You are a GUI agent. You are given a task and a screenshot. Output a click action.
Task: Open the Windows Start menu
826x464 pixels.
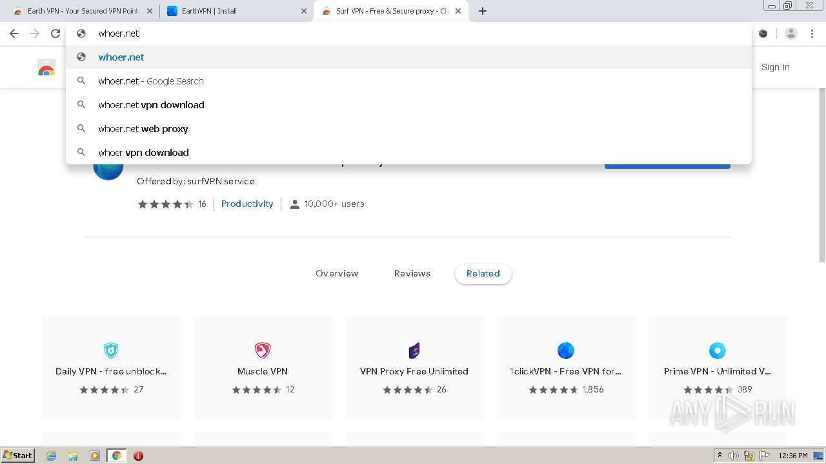tap(18, 456)
